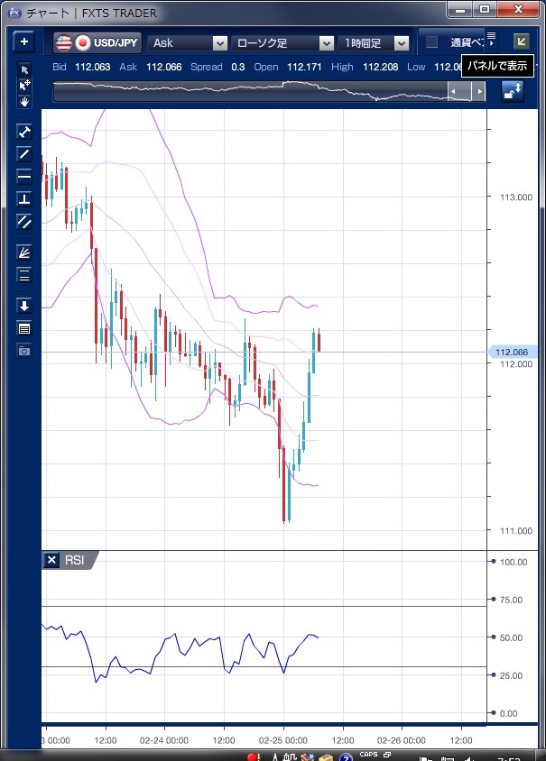
Task: Select the horizontal line drawing tool
Action: pyautogui.click(x=24, y=176)
